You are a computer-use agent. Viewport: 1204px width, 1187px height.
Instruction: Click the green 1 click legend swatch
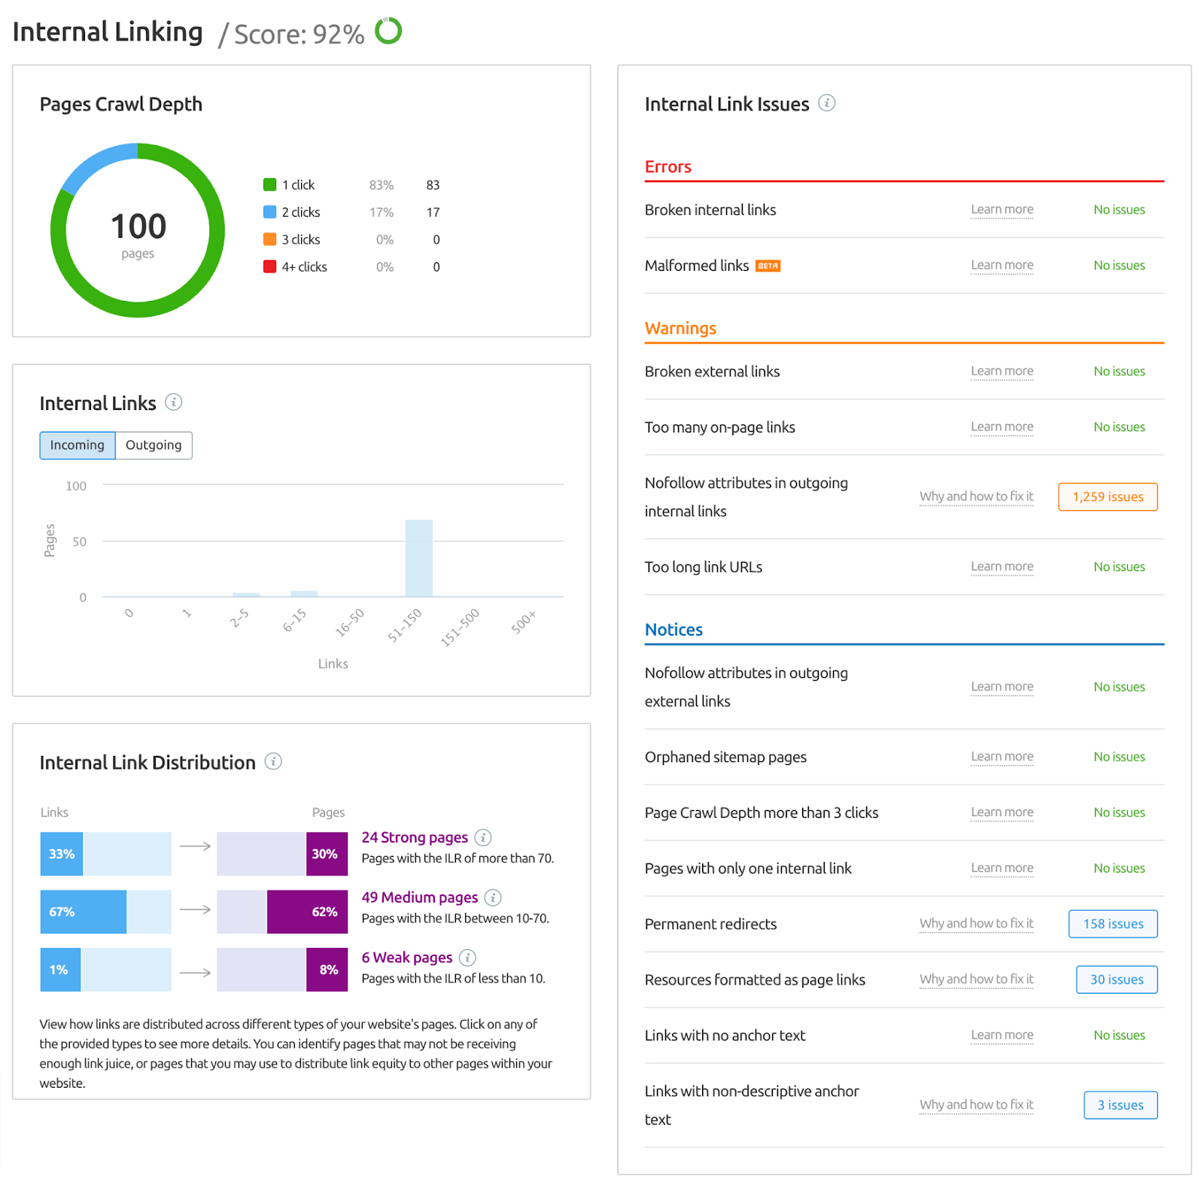point(269,184)
